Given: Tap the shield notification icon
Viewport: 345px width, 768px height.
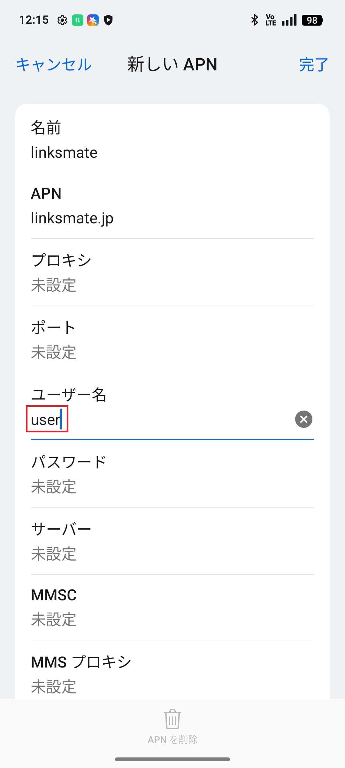Looking at the screenshot, I should [109, 20].
